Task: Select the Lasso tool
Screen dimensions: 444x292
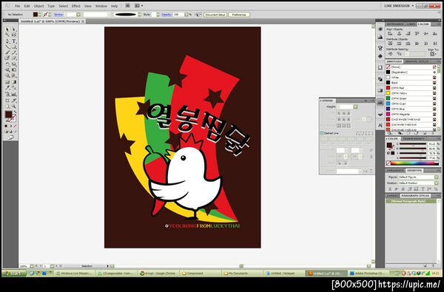Action: point(14,35)
